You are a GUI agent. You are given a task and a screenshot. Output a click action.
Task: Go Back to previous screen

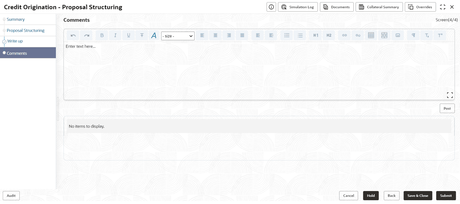(x=392, y=195)
